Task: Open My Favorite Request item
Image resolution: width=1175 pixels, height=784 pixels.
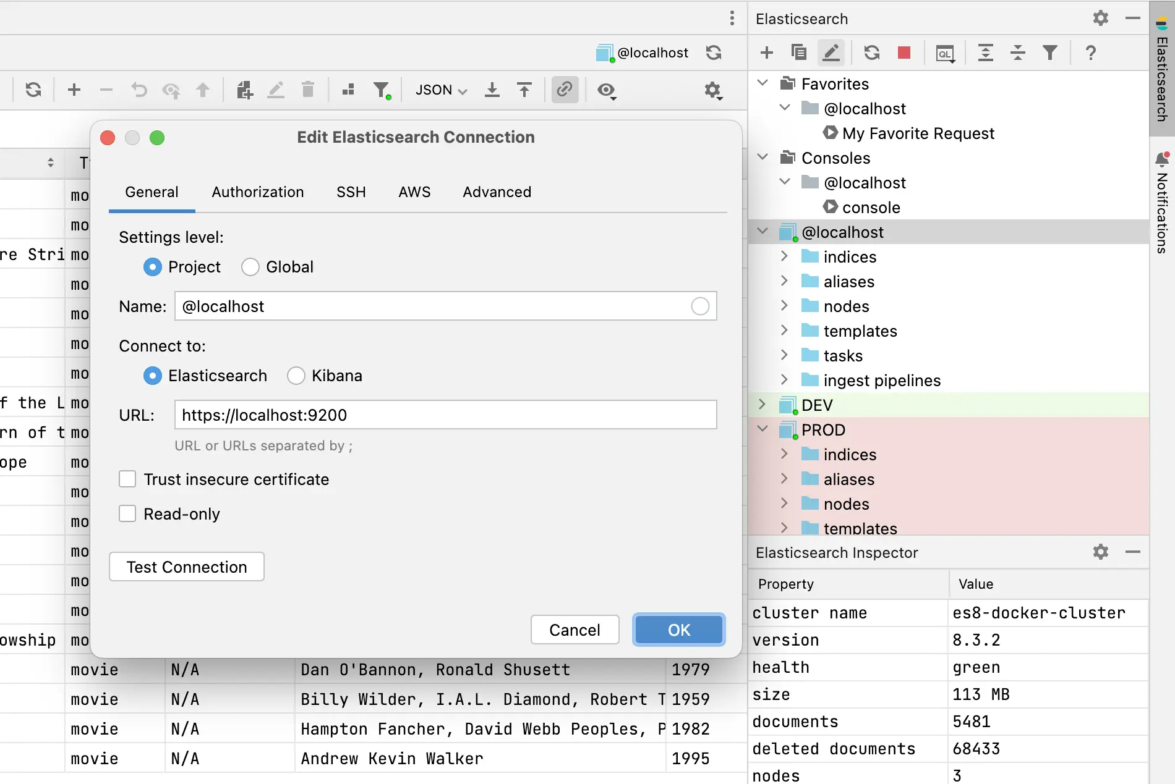Action: [918, 133]
